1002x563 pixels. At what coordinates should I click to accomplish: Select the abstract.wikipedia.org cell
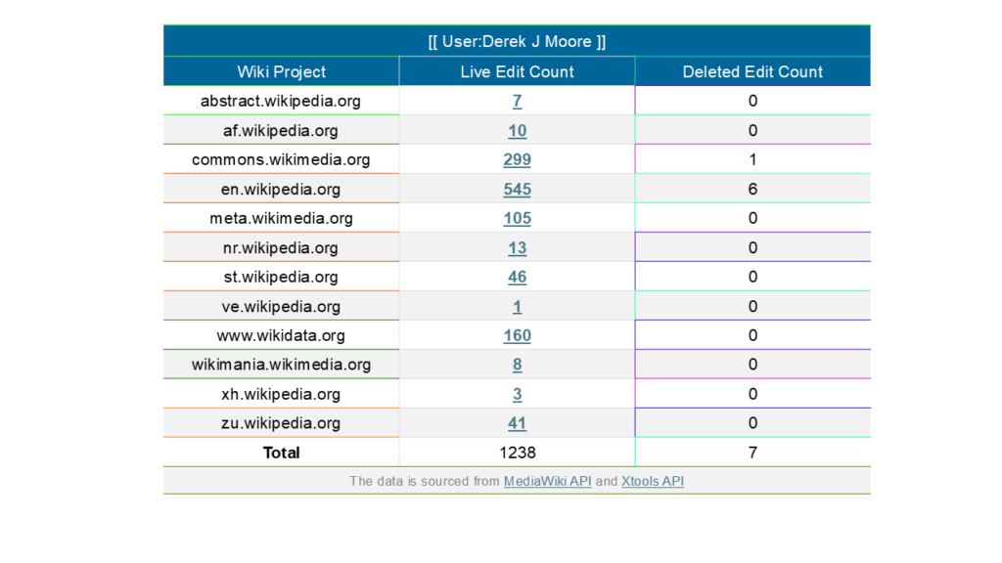[x=281, y=101]
